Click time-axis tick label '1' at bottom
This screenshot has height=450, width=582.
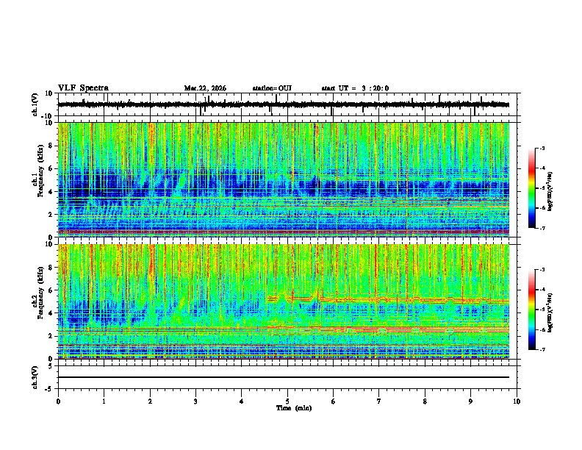pyautogui.click(x=104, y=401)
